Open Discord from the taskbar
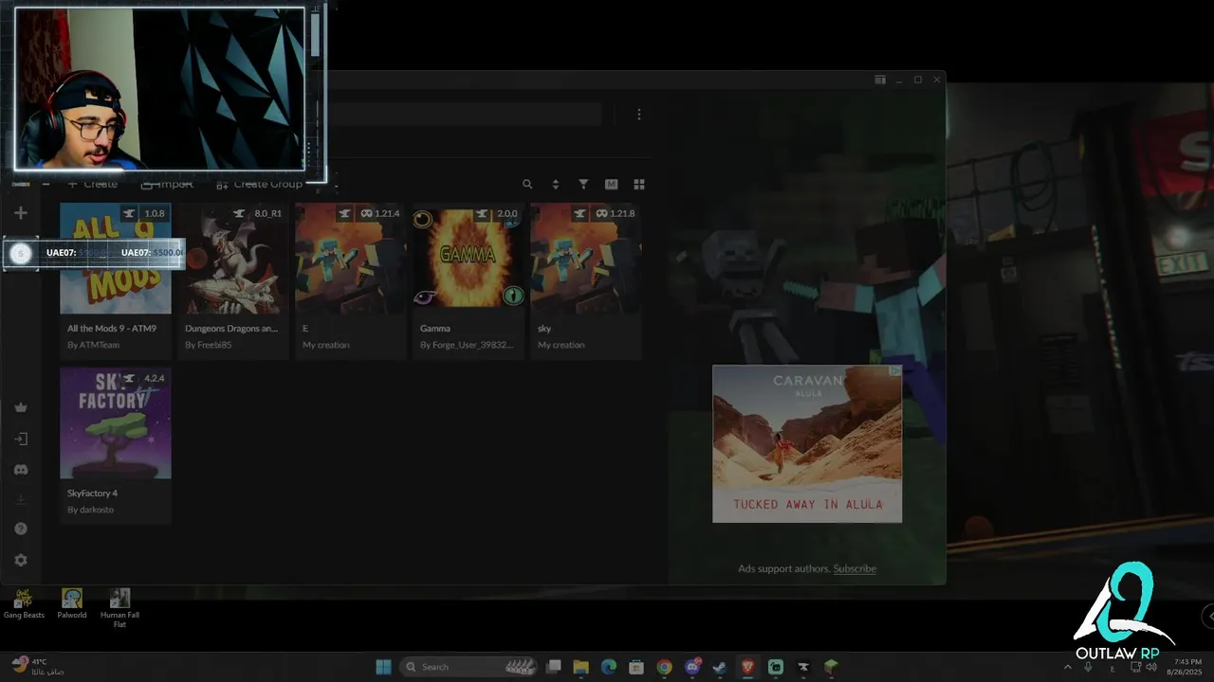Screen dimensions: 1214x682 (x=692, y=667)
